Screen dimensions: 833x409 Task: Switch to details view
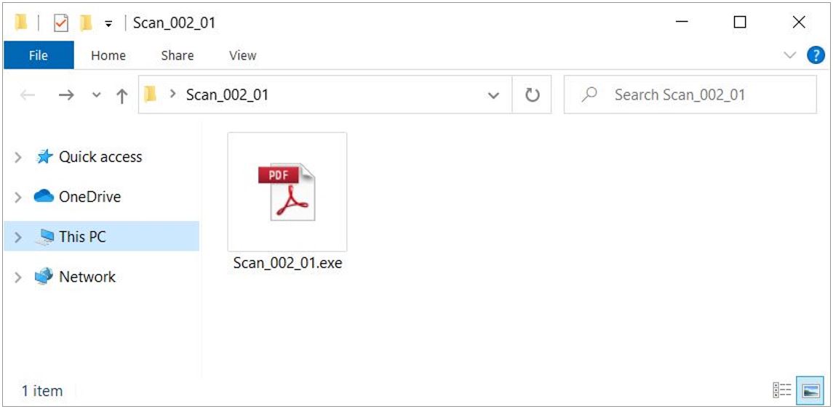pyautogui.click(x=781, y=391)
